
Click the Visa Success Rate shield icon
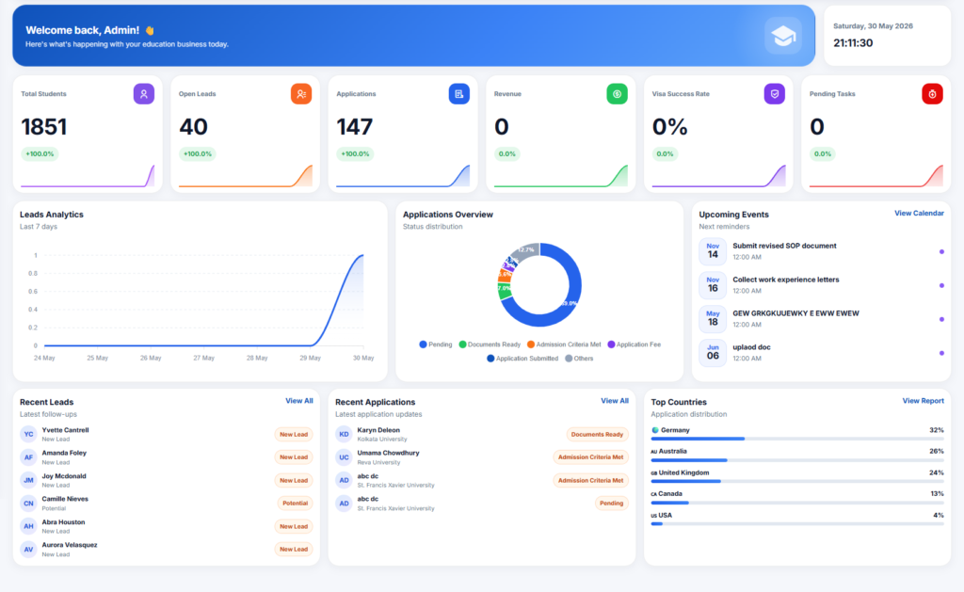tap(775, 94)
